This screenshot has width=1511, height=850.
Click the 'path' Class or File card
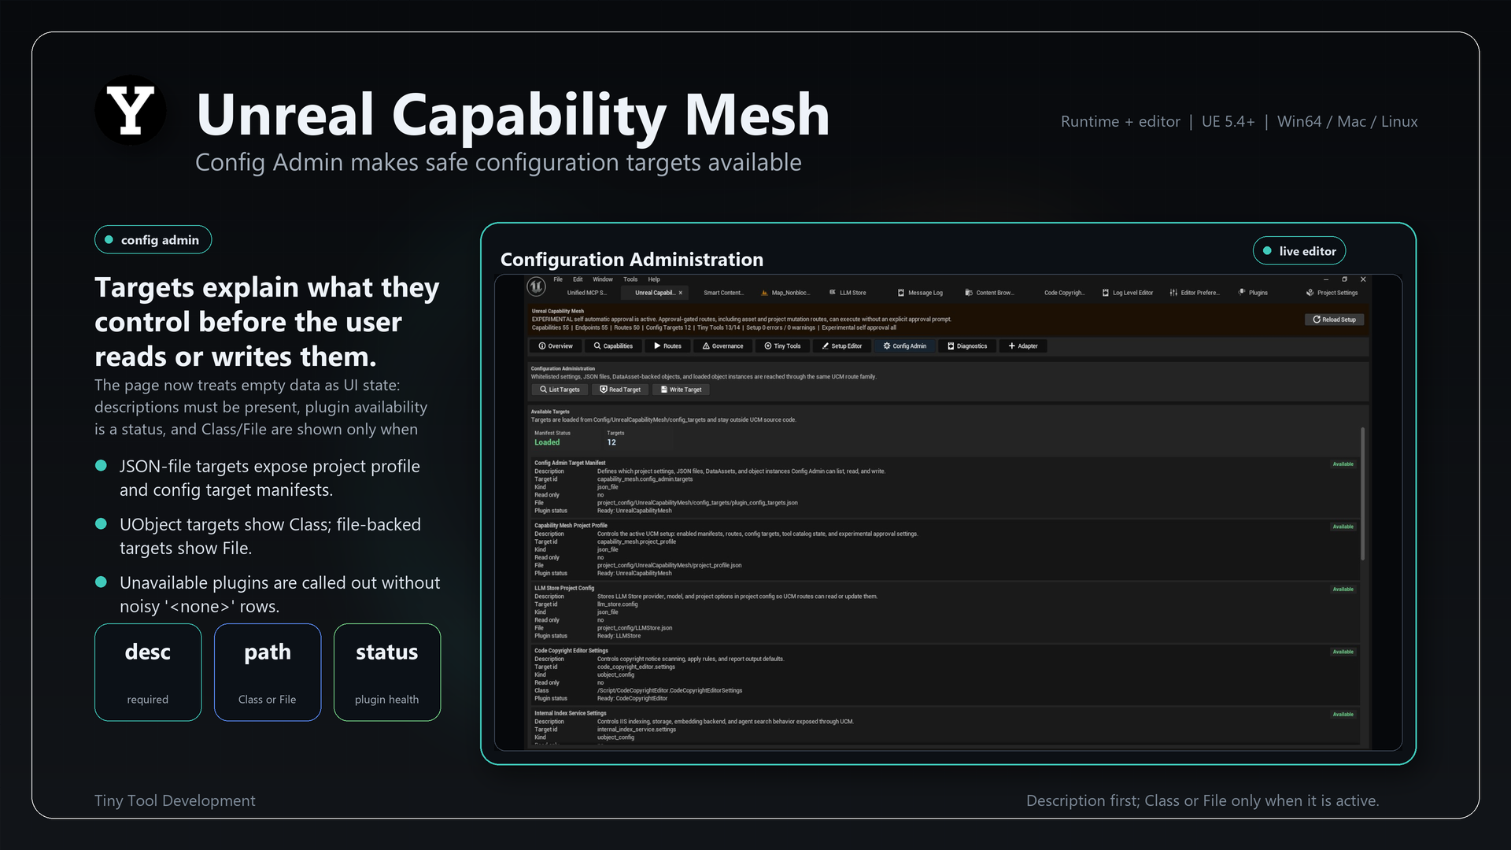coord(268,672)
